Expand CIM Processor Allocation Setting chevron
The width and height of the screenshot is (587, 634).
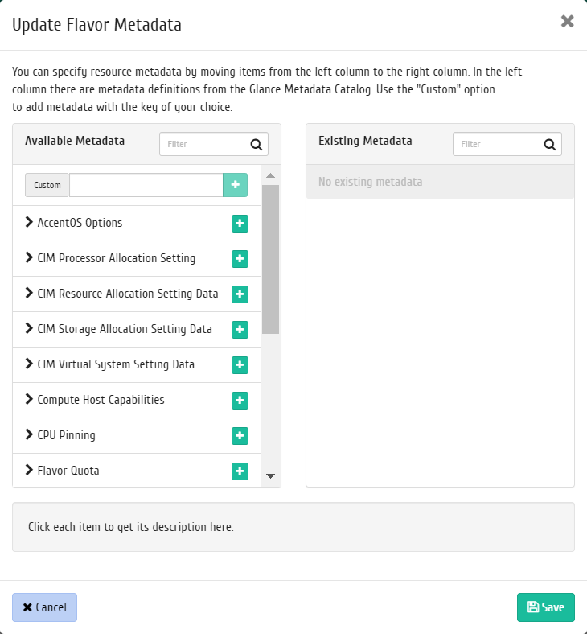point(30,258)
